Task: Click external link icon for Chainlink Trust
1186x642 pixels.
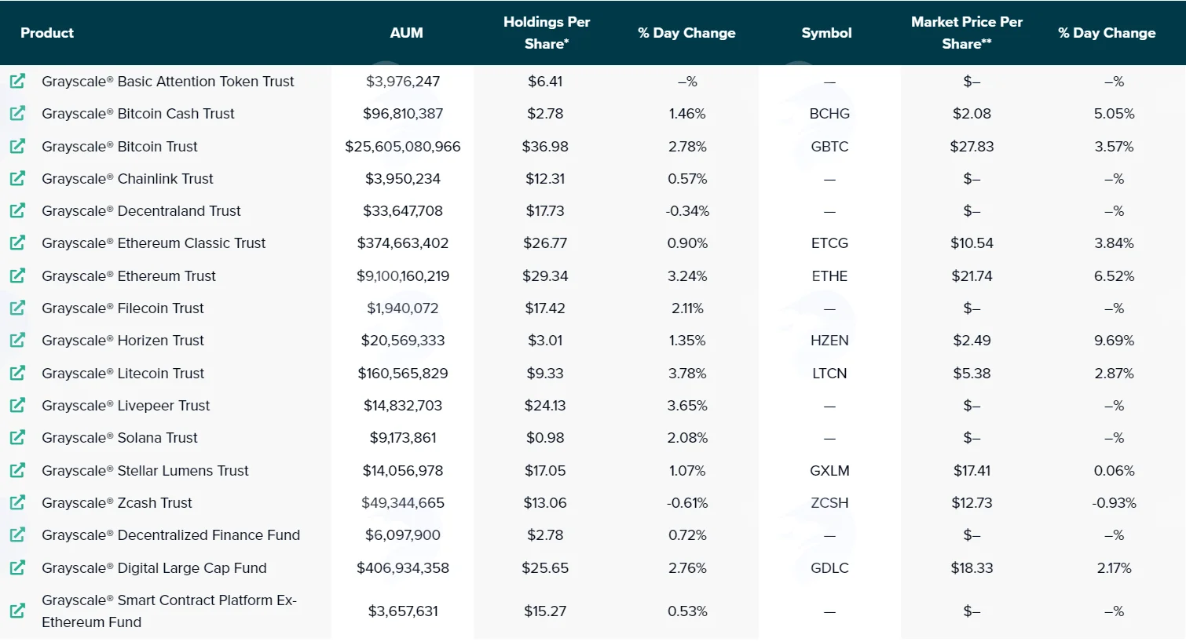Action: [17, 178]
